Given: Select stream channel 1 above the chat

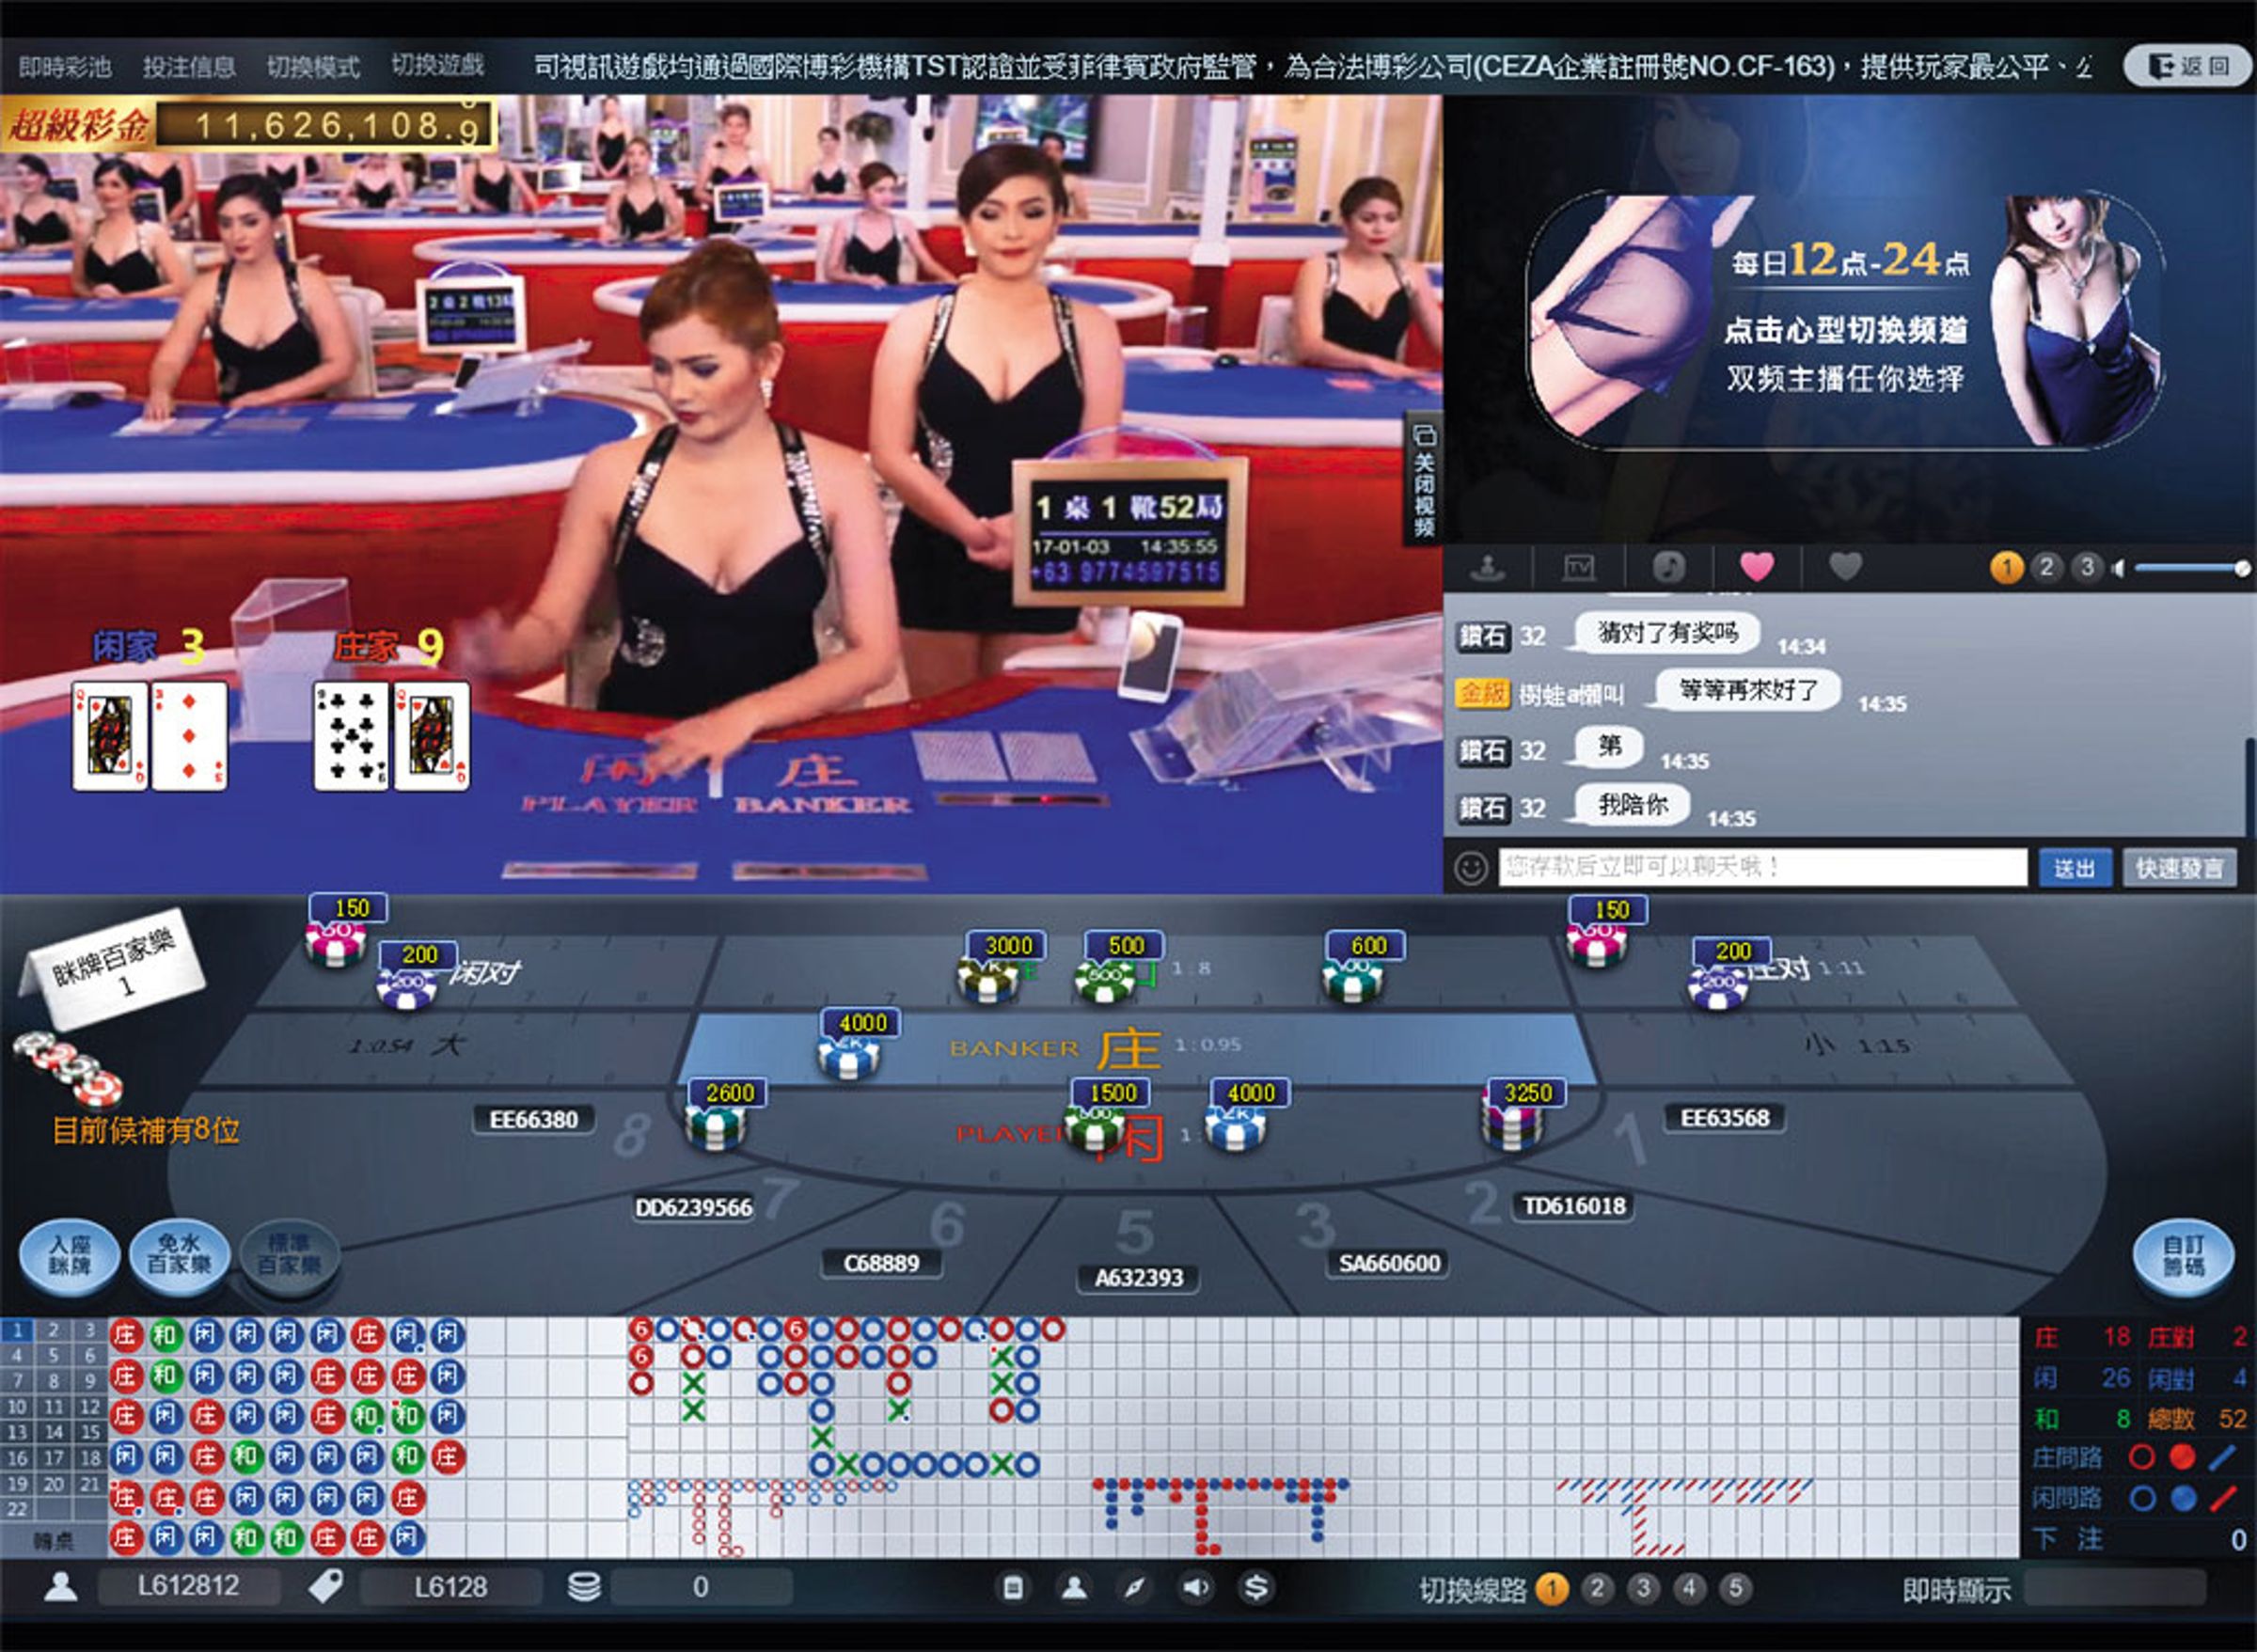Looking at the screenshot, I should click(2007, 568).
